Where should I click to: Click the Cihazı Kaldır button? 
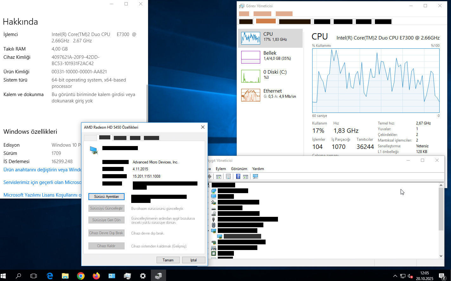pyautogui.click(x=106, y=246)
